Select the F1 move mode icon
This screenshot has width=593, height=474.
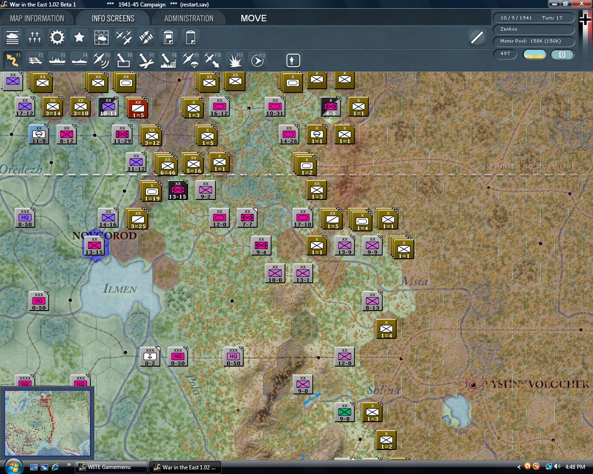13,60
